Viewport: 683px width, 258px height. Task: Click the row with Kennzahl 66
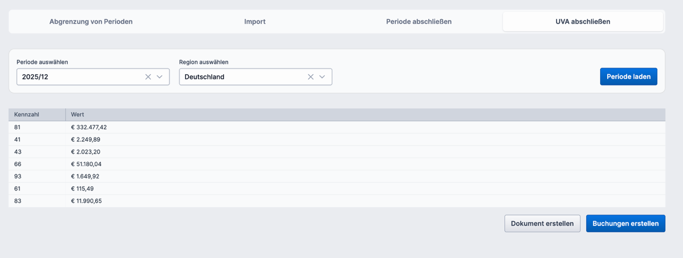18,164
